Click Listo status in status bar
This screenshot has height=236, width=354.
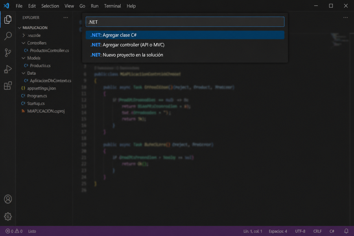[x=32, y=231]
